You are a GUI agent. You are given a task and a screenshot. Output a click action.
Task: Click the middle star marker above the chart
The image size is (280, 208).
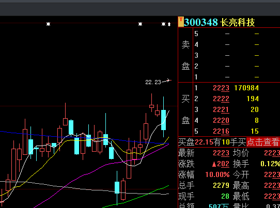tap(140, 24)
